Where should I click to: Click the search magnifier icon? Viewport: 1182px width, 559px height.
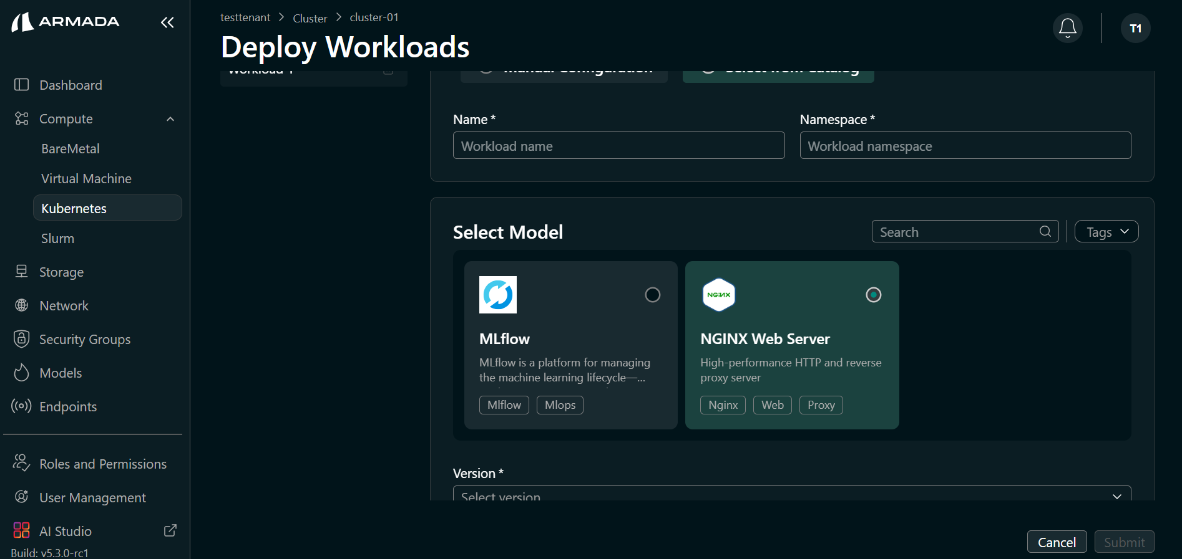1045,232
